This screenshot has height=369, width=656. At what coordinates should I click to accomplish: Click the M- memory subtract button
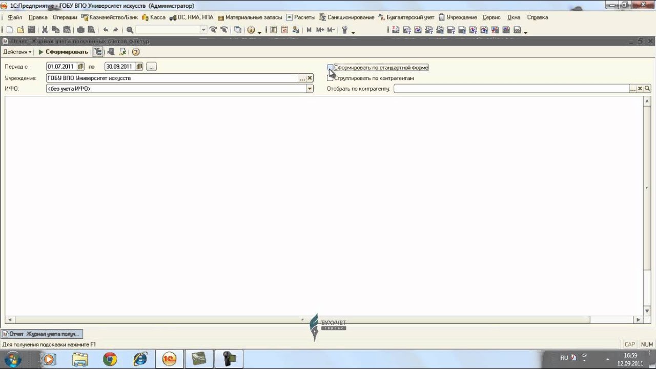pyautogui.click(x=331, y=30)
